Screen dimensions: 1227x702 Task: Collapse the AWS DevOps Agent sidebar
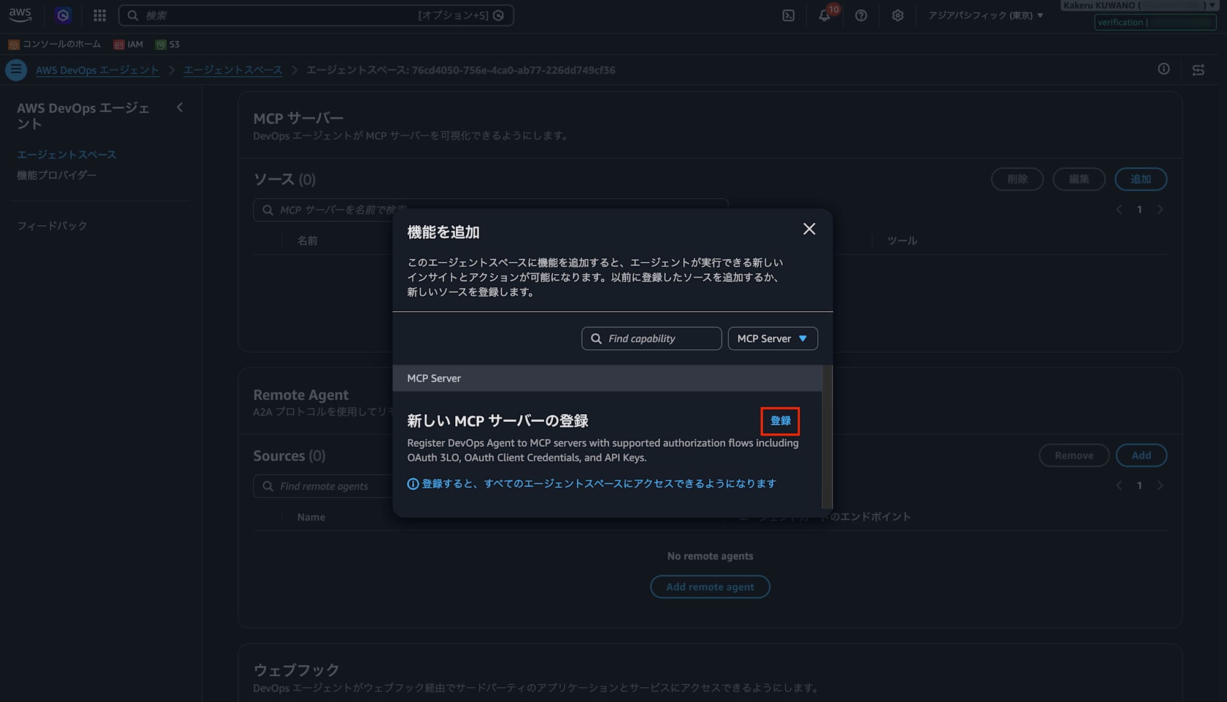pyautogui.click(x=180, y=107)
